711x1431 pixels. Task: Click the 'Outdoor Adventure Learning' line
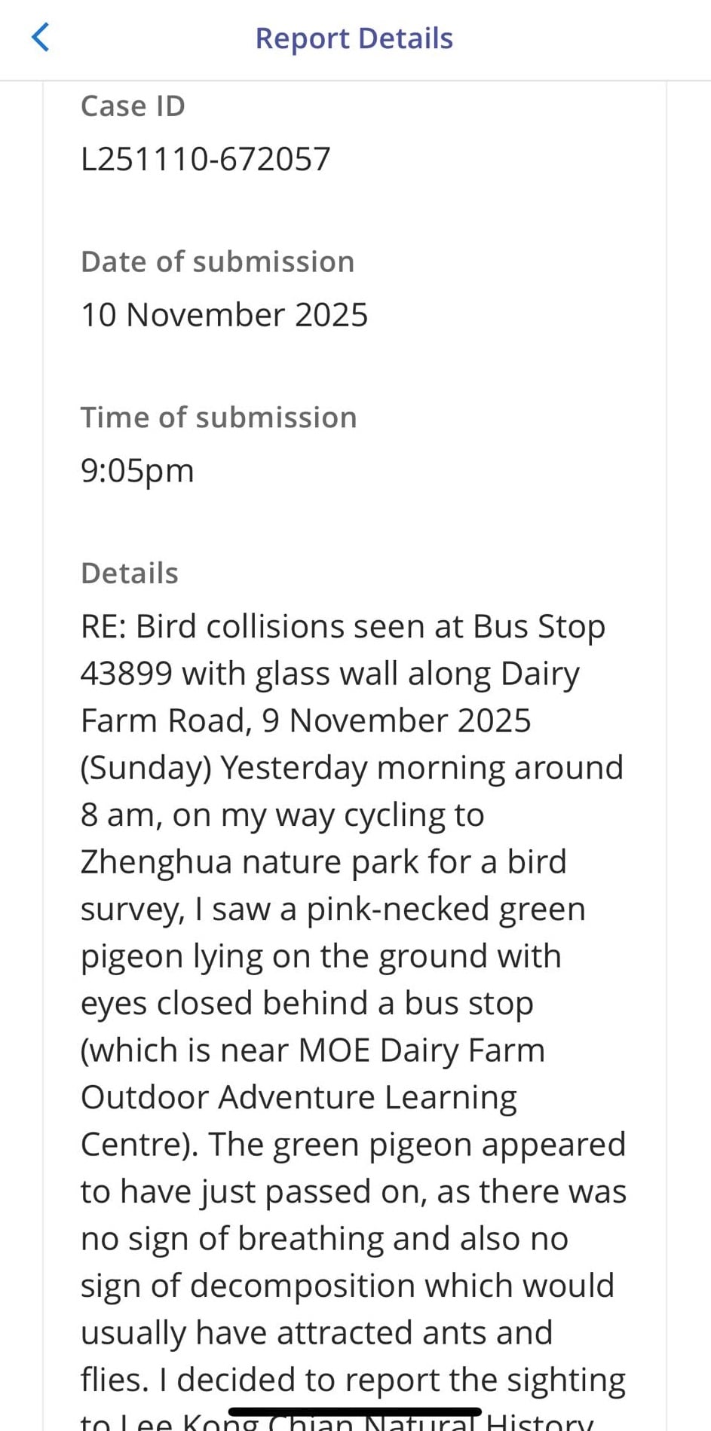tap(299, 1097)
